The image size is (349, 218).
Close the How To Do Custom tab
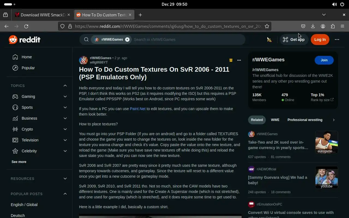point(130,15)
